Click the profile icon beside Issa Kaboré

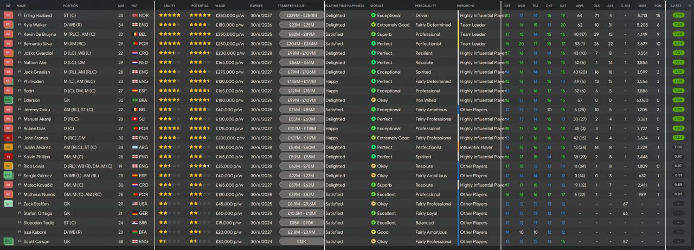point(20,232)
